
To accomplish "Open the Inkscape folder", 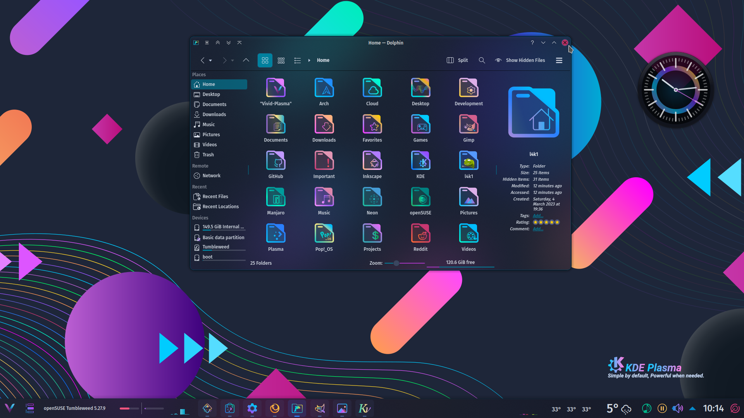I will (x=372, y=164).
